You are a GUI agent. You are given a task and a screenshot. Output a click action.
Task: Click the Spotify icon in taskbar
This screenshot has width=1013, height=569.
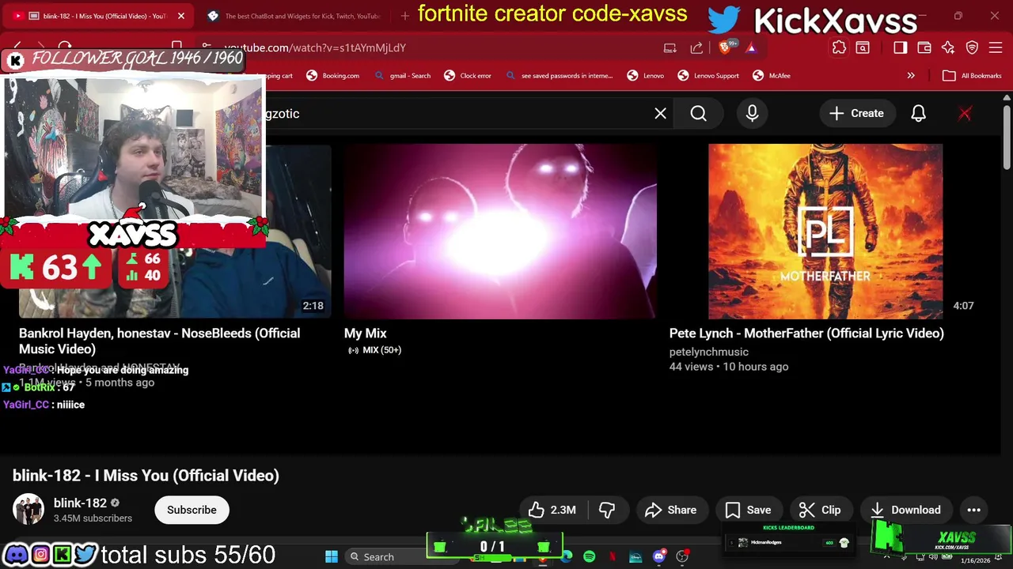(x=589, y=556)
